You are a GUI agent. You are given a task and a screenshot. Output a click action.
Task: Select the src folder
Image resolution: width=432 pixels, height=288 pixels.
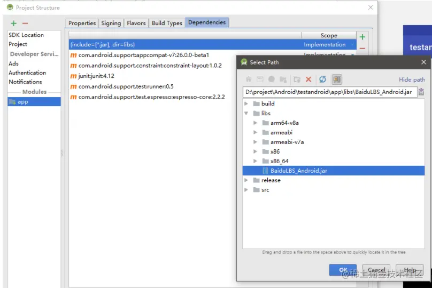click(265, 190)
